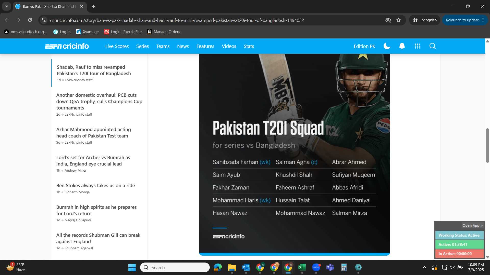This screenshot has width=490, height=275.
Task: Open Chrome three-dot menu
Action: (483, 20)
